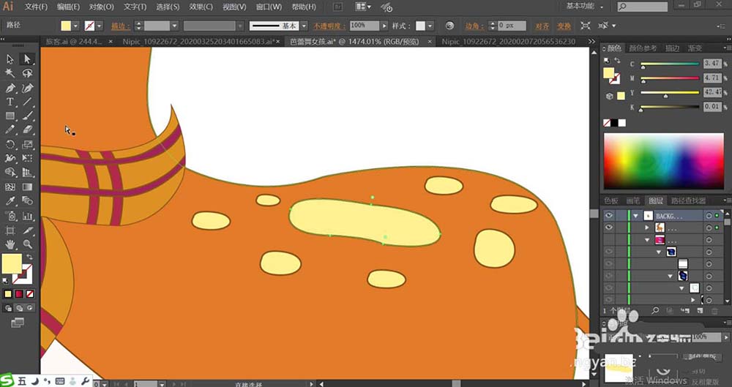Expand the sublayer with deer thumbnail
The width and height of the screenshot is (732, 387).
(x=647, y=228)
